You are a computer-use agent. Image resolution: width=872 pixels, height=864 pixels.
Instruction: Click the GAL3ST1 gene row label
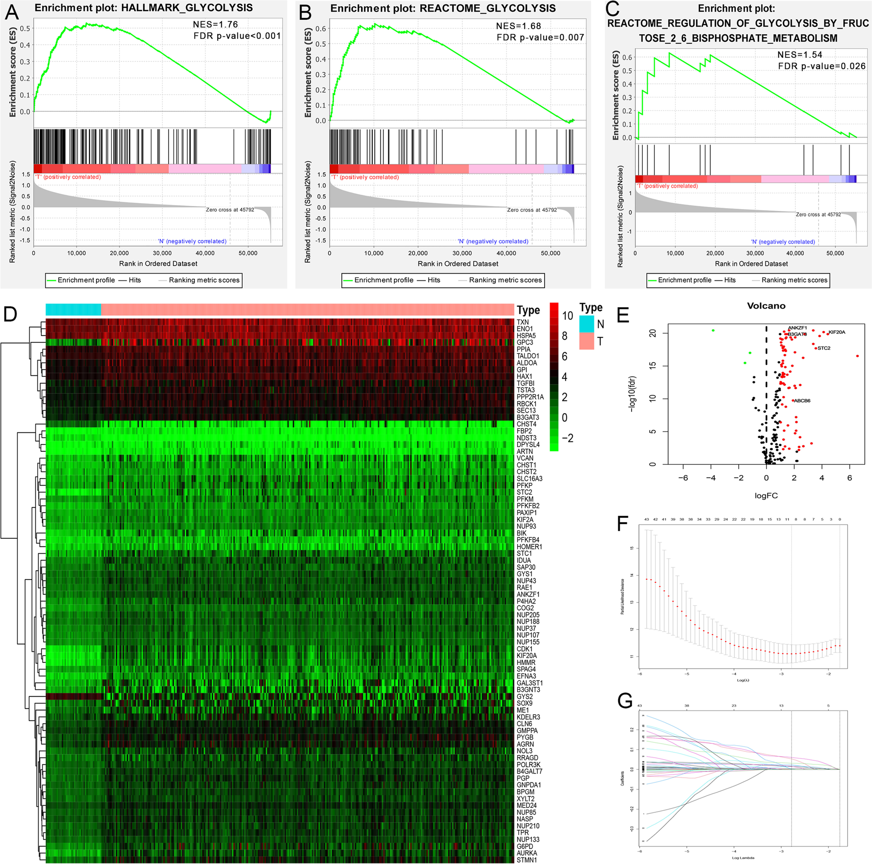click(x=530, y=683)
